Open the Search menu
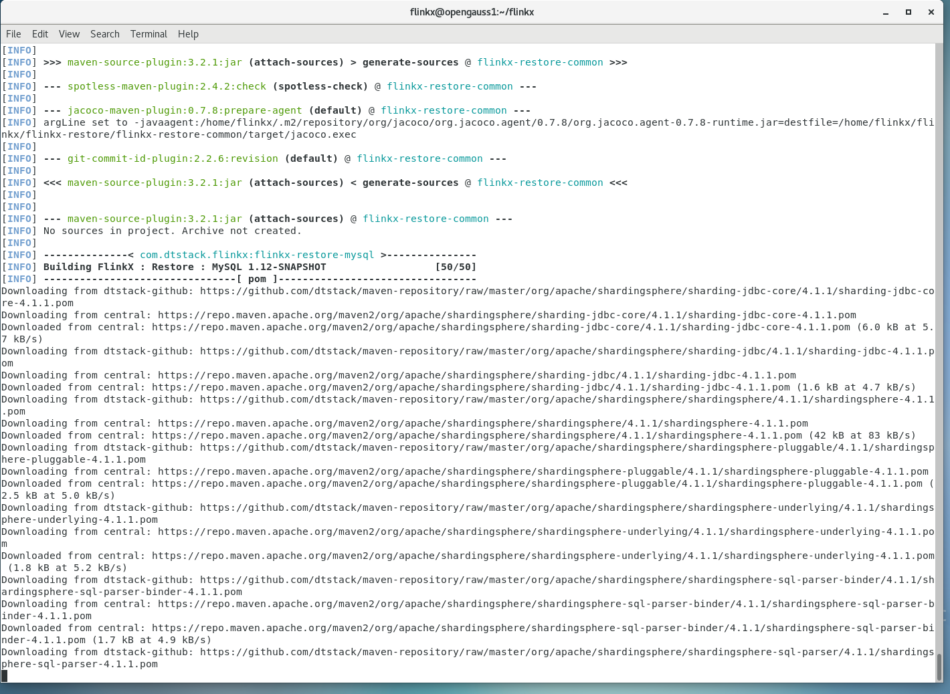Screen dimensions: 950x694 pos(105,34)
